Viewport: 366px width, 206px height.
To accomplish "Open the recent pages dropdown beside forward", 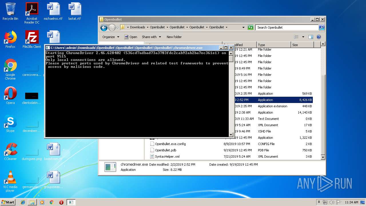I will tap(117, 27).
